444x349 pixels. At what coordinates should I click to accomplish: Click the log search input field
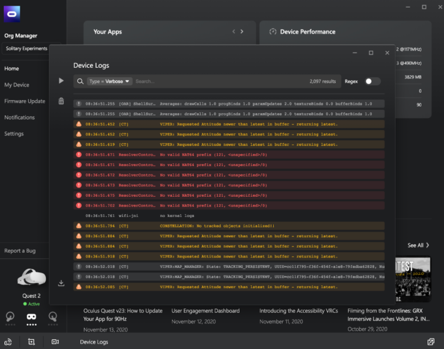click(218, 81)
